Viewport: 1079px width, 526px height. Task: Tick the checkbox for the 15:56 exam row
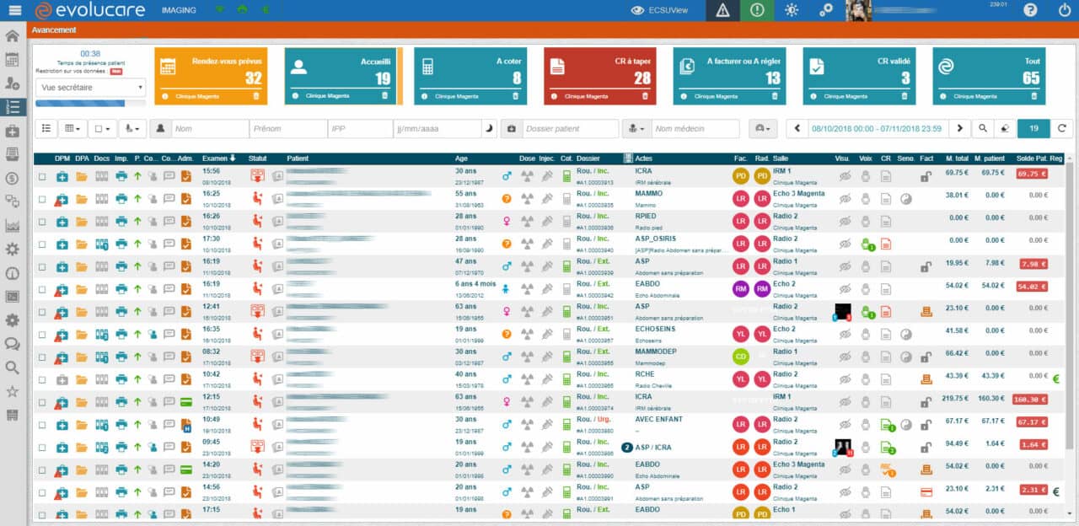(42, 176)
